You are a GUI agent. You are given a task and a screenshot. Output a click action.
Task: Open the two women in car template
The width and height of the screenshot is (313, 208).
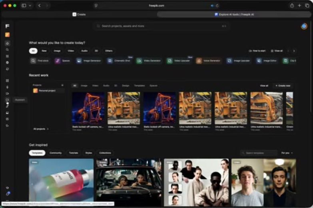coord(129,182)
